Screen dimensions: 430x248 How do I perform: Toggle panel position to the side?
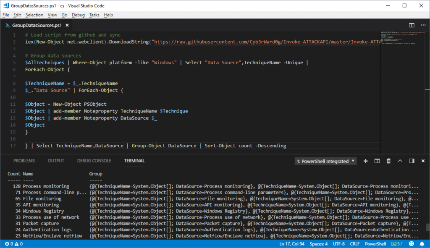[x=412, y=161]
